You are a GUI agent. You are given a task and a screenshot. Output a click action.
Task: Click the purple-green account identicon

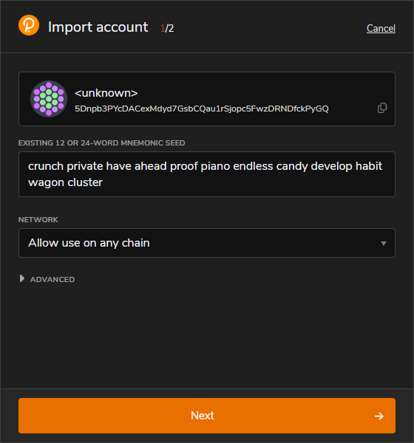tap(49, 99)
